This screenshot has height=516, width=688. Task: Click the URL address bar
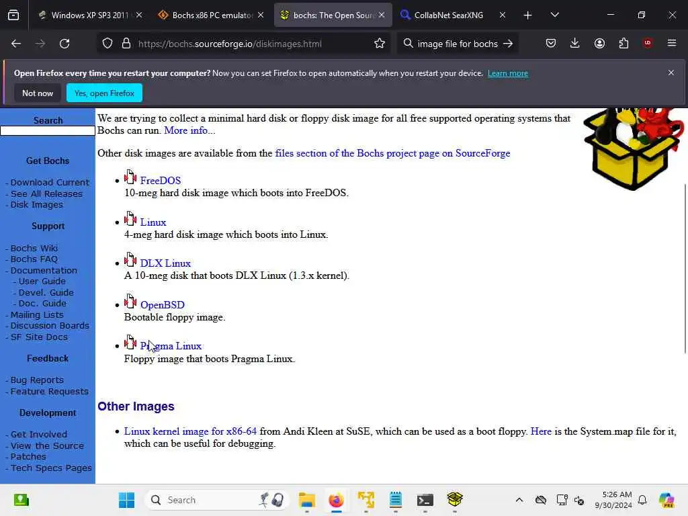click(x=245, y=44)
